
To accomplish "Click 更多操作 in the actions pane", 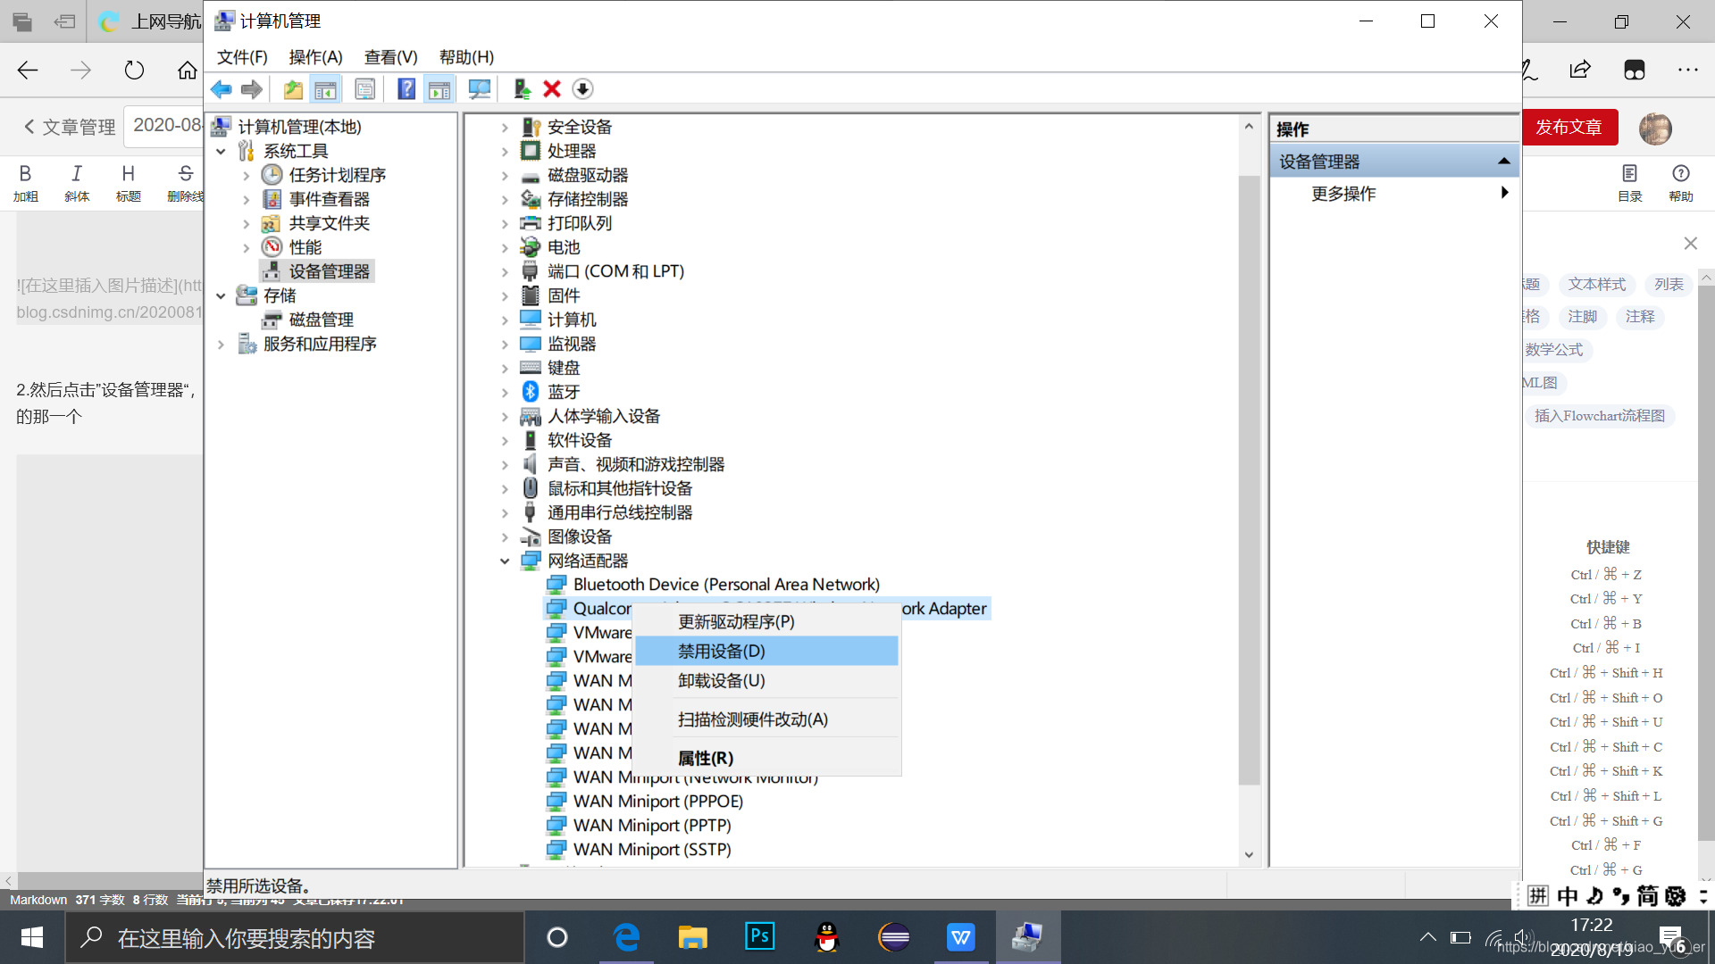I will 1343,194.
